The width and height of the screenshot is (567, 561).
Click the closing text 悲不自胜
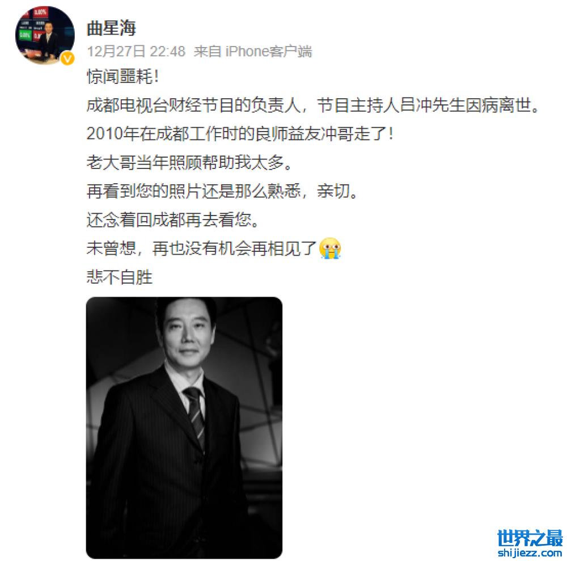tap(120, 277)
